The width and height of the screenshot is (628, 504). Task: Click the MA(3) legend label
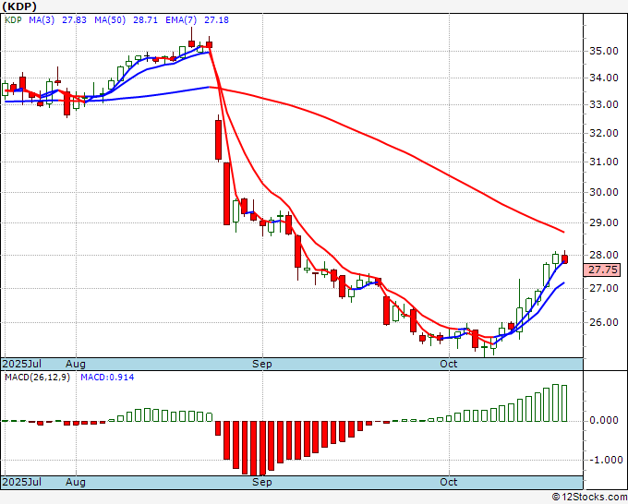(x=42, y=20)
